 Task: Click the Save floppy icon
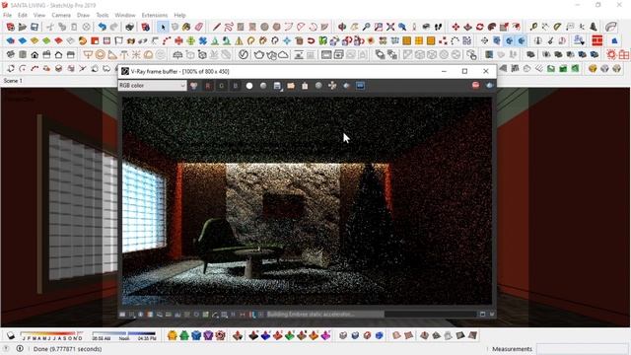click(x=35, y=27)
